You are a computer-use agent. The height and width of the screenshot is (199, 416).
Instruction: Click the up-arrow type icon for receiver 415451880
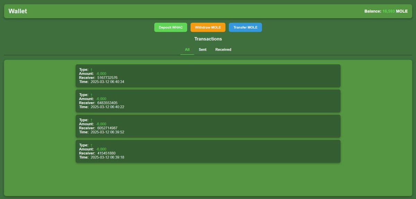92,145
